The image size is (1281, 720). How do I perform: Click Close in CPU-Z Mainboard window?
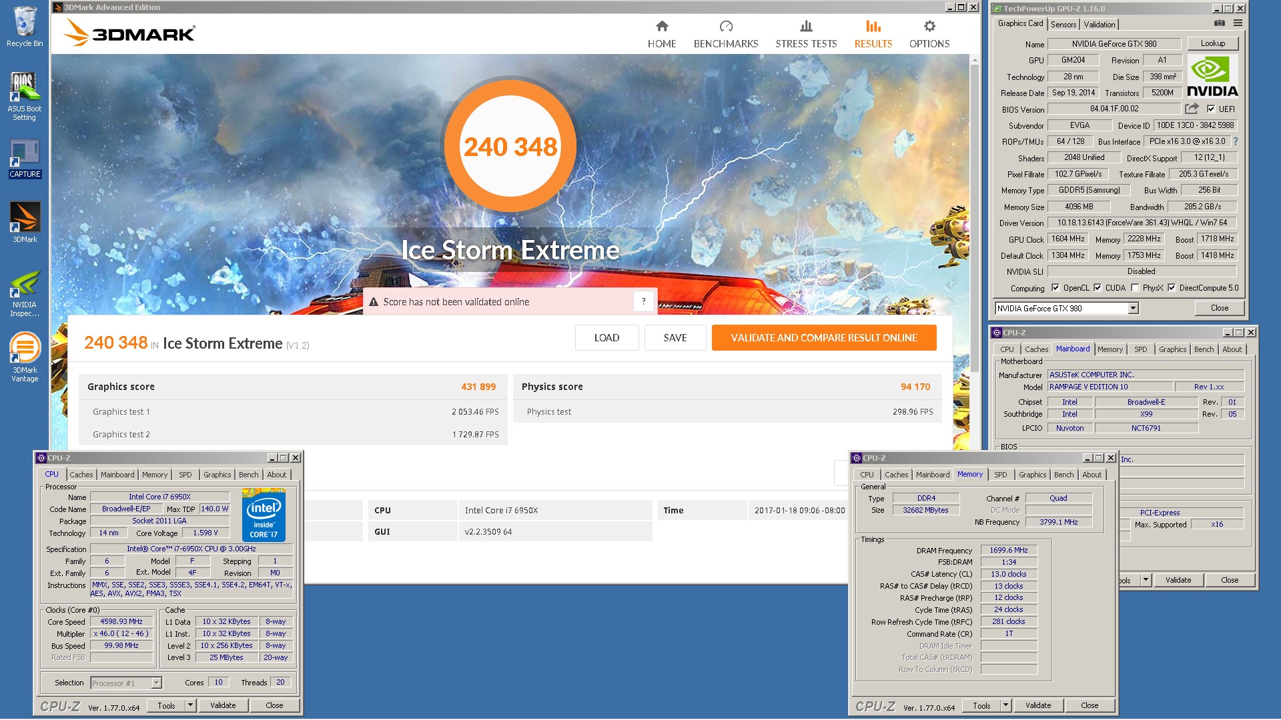(1230, 580)
